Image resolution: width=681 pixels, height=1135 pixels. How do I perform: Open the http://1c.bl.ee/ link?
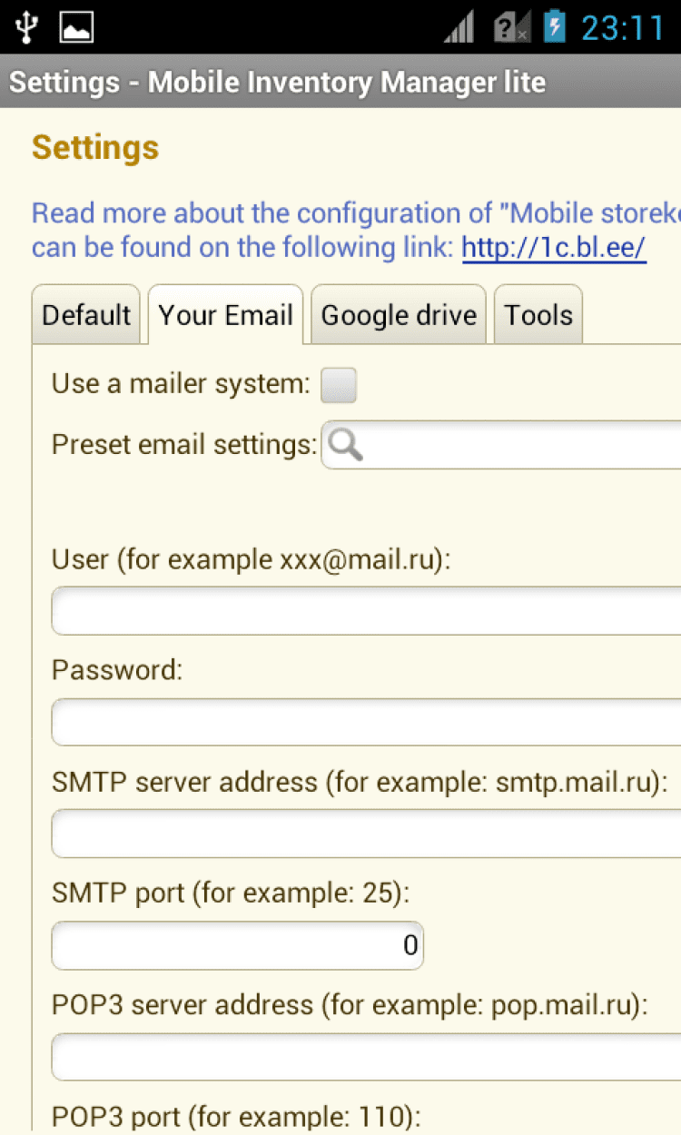[554, 247]
